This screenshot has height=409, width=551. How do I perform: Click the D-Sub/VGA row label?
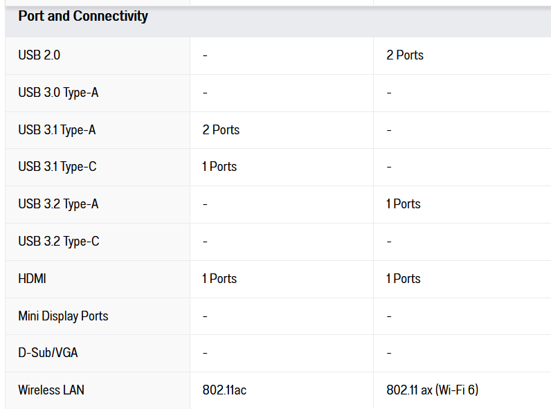click(48, 352)
